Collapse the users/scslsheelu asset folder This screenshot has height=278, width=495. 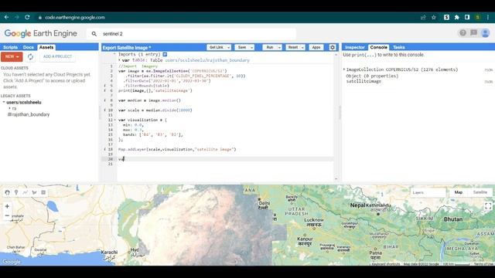click(x=4, y=103)
